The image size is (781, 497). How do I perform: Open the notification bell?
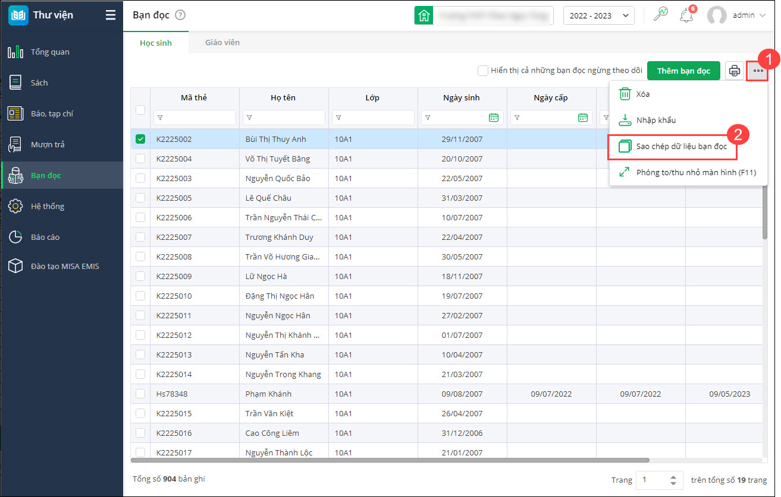click(x=686, y=15)
